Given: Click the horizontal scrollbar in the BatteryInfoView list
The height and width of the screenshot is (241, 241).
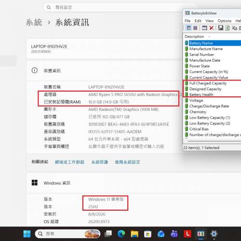Looking at the screenshot, I should [214, 141].
